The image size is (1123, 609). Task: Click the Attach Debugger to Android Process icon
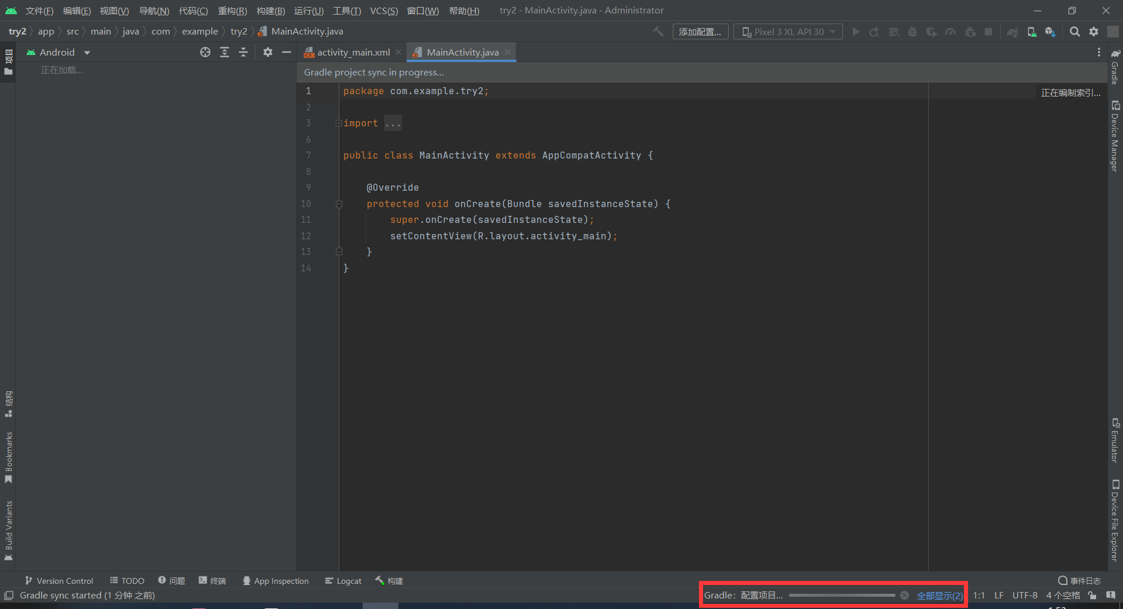970,32
